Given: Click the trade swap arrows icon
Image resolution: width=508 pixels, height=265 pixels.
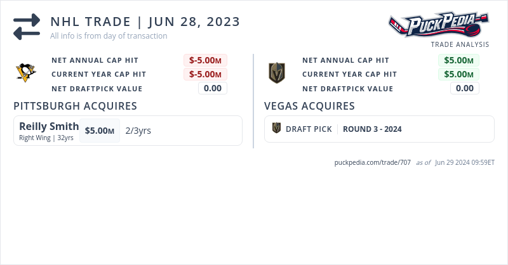Looking at the screenshot, I should click(27, 27).
